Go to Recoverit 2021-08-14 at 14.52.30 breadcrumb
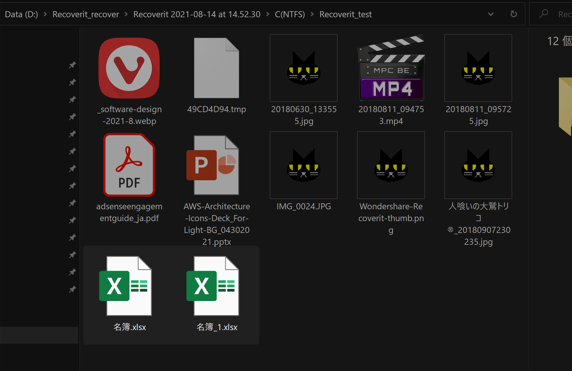The width and height of the screenshot is (572, 371). (197, 14)
